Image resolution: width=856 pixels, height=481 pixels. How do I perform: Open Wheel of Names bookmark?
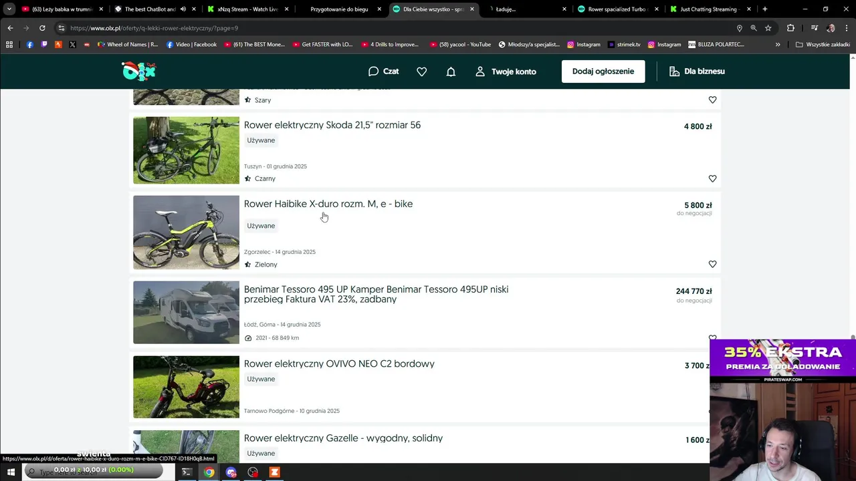[x=128, y=45]
